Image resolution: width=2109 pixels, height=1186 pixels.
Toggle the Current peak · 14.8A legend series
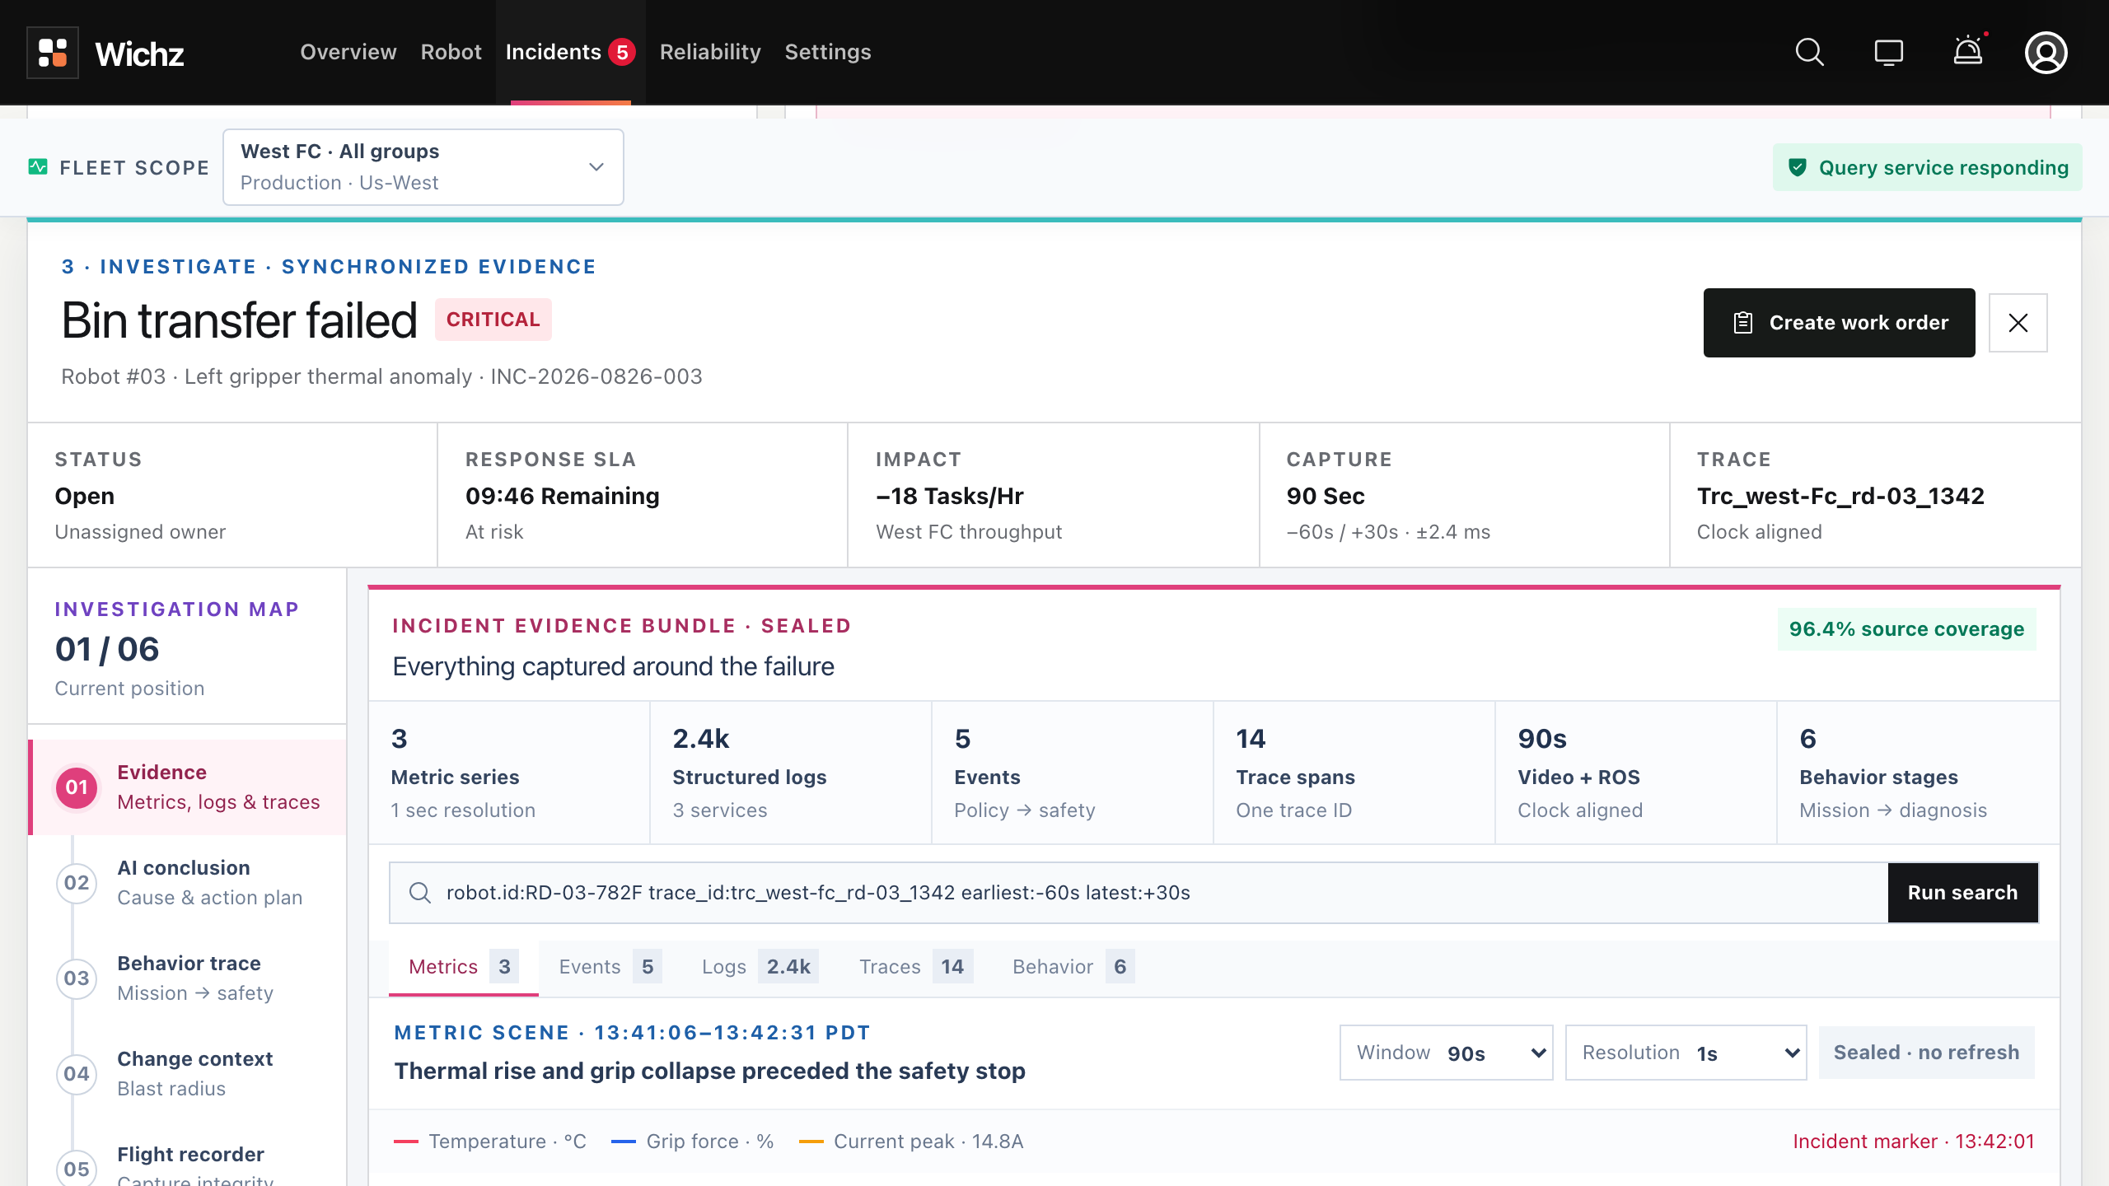point(912,1142)
